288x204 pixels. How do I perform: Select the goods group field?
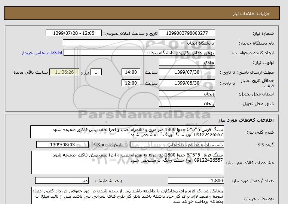[x=177, y=144]
